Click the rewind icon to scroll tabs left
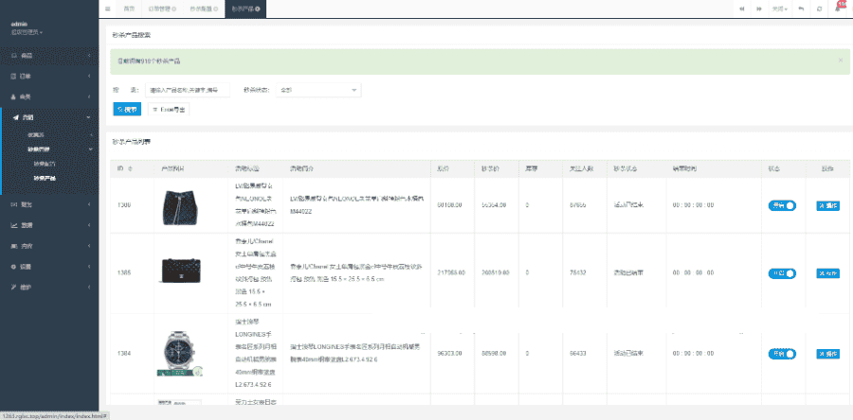The width and height of the screenshot is (853, 420). pyautogui.click(x=742, y=9)
